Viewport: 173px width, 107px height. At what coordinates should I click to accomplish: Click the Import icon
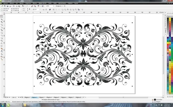[32, 6]
